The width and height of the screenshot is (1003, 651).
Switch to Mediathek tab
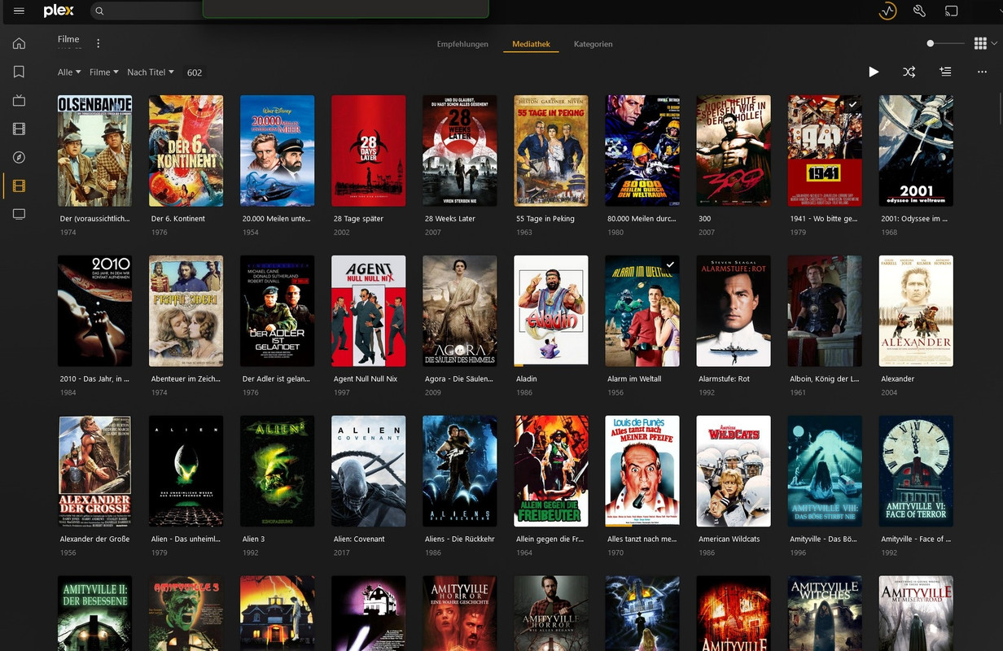(531, 44)
